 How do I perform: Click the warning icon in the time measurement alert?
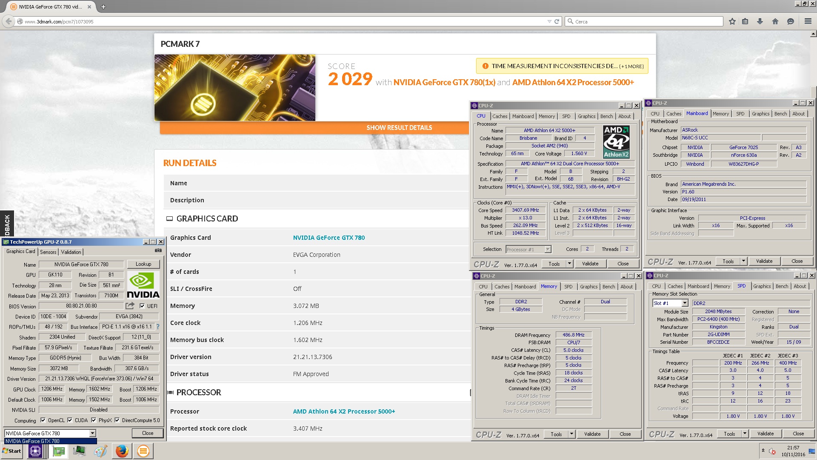(485, 66)
